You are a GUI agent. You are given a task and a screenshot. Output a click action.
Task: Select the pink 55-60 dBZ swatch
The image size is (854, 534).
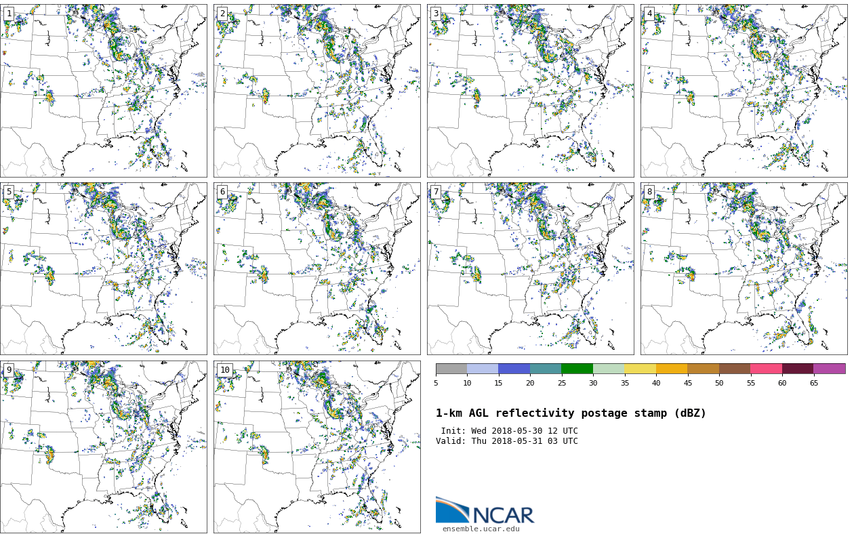pos(766,369)
